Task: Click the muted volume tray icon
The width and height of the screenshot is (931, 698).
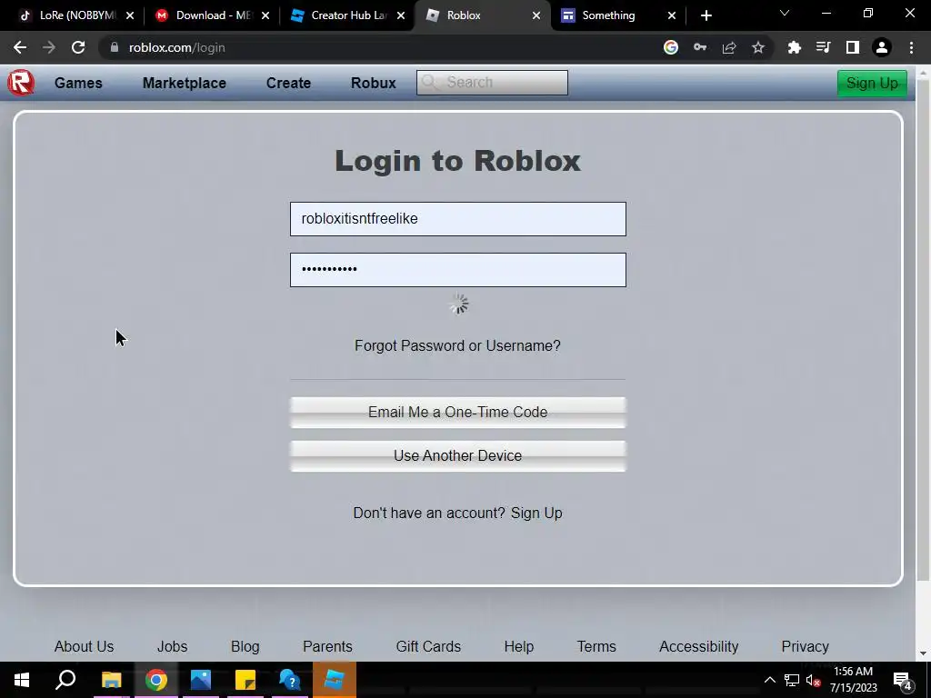Action: pyautogui.click(x=814, y=680)
